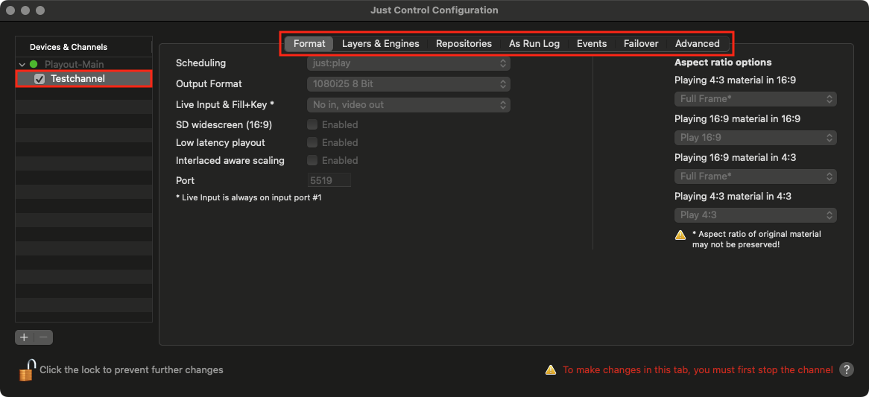
Task: Open the Repositories tab
Action: tap(464, 44)
